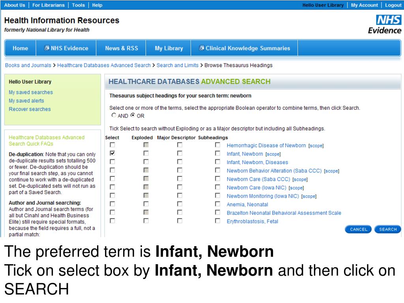The image size is (404, 303).
Task: Open Erythroblastosis, Fetal heading link
Action: [x=252, y=221]
